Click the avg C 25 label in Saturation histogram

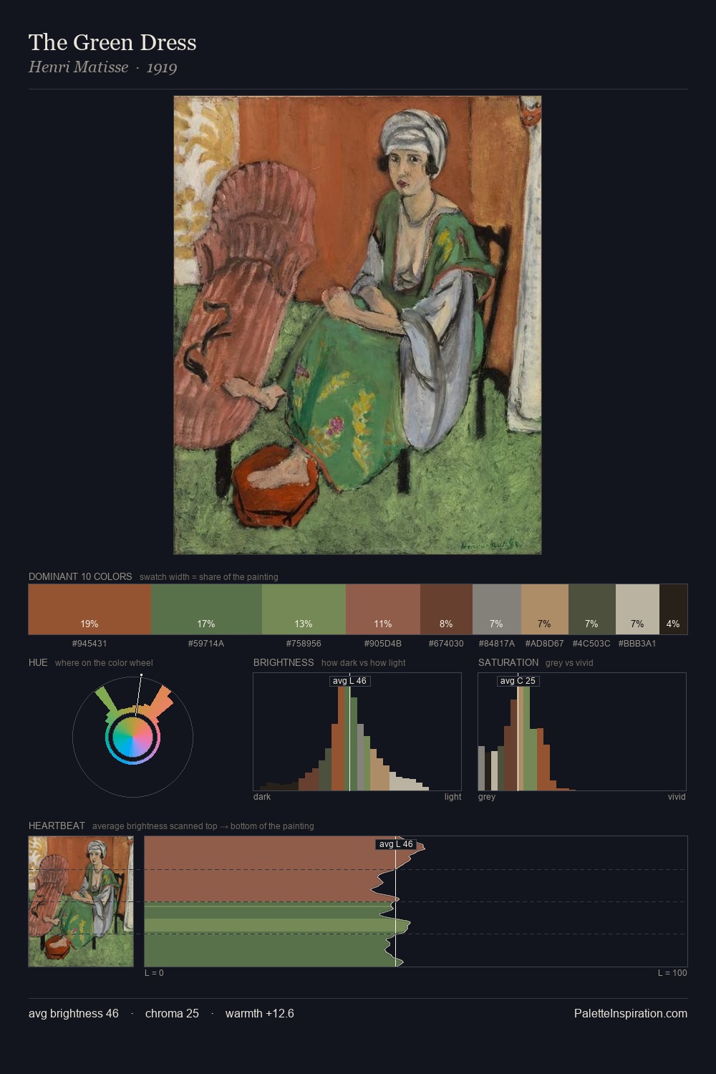(x=518, y=681)
